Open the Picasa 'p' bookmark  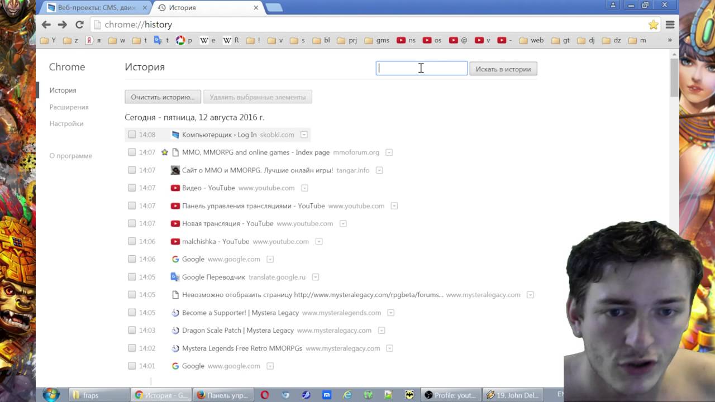pyautogui.click(x=184, y=40)
